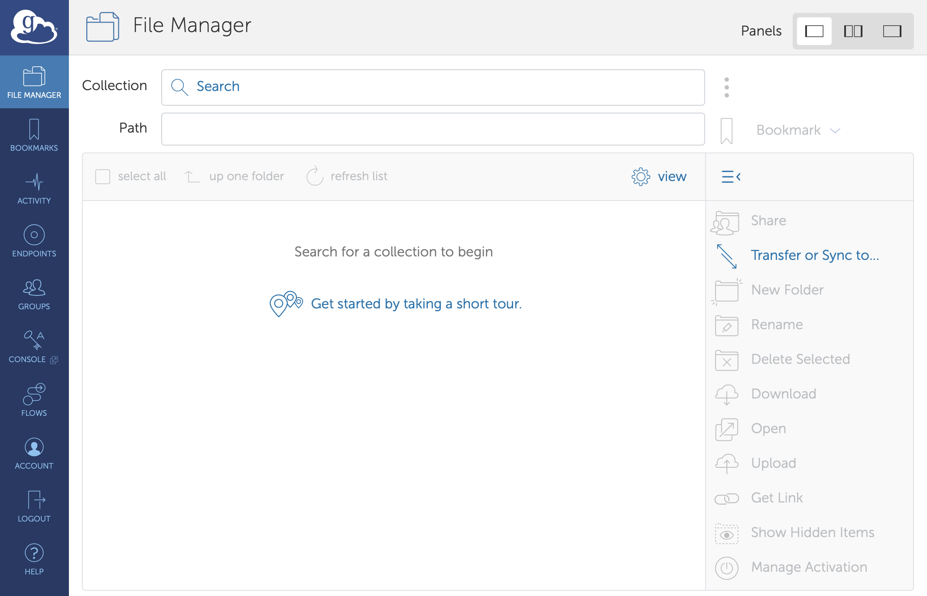The width and height of the screenshot is (927, 596).
Task: Expand the Bookmark dropdown
Action: (x=798, y=130)
